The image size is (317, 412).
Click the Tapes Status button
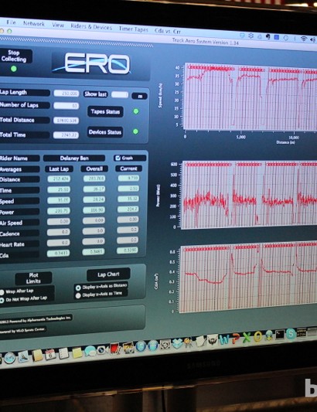point(105,112)
